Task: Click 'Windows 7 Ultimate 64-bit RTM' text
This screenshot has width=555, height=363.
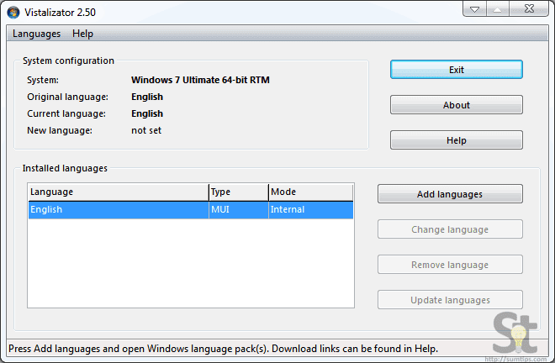Action: 200,80
